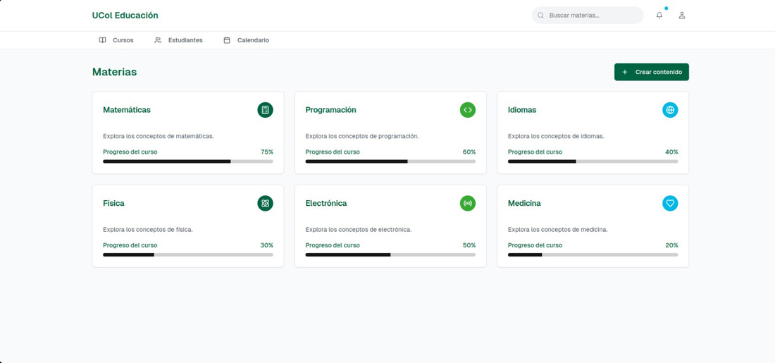Click "Explora los conceptos de física."

click(148, 230)
